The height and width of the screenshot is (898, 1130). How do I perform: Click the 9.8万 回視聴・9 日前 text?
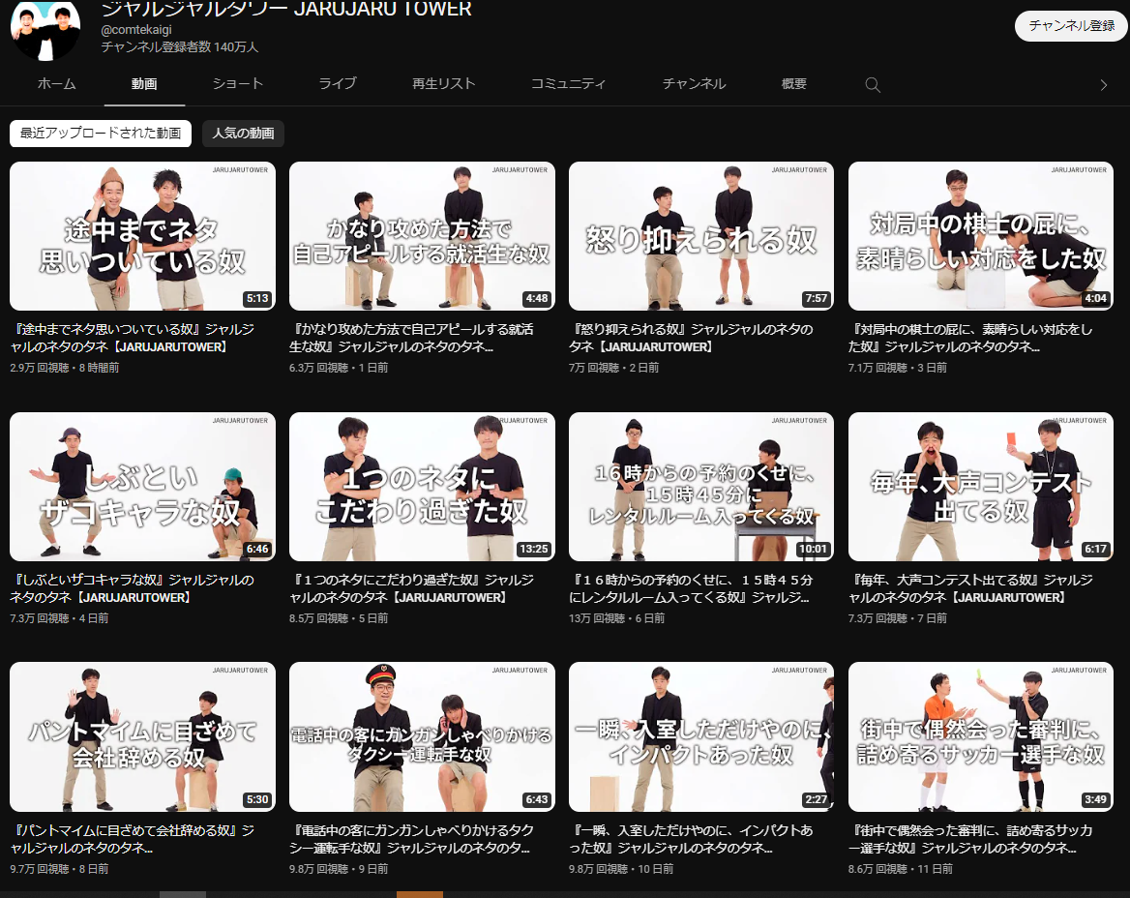[339, 869]
